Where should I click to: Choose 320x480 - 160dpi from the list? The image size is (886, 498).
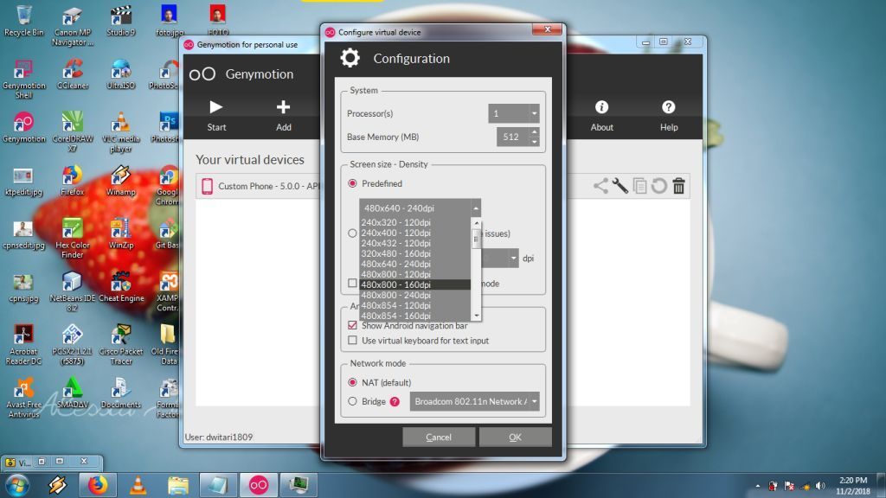(x=414, y=253)
